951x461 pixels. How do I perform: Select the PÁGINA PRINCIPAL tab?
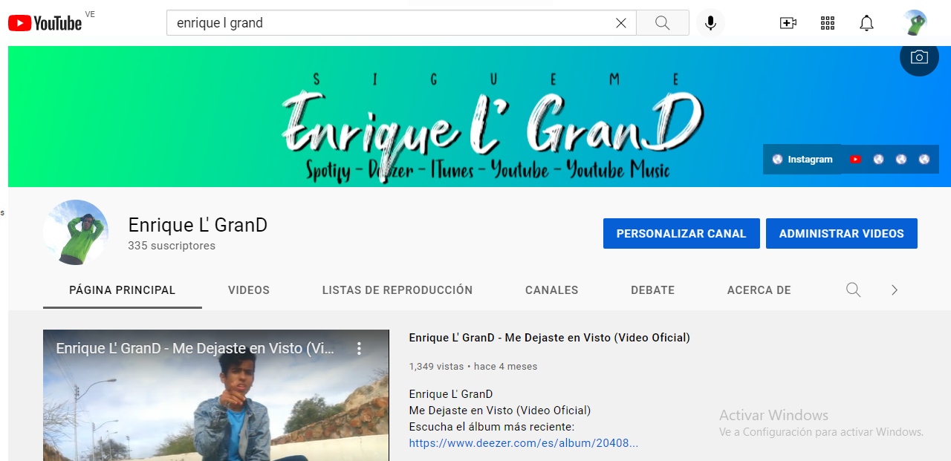click(123, 290)
